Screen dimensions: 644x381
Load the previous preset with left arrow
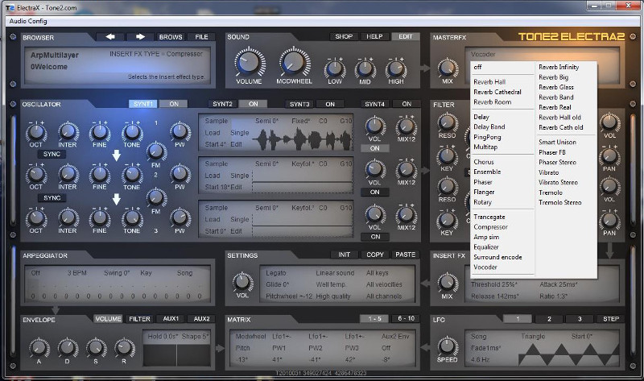[110, 37]
